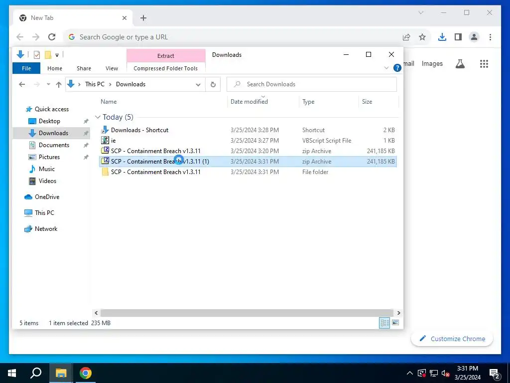Open Documents in the navigation pane
The width and height of the screenshot is (510, 383).
[x=54, y=145]
